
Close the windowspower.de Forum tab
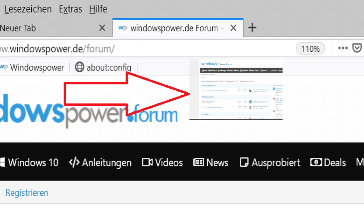(233, 28)
